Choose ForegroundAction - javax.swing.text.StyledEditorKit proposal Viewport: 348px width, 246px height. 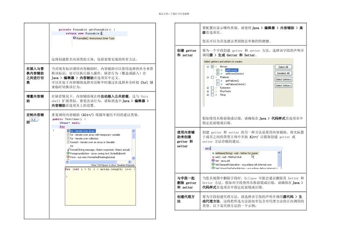pos(98,153)
